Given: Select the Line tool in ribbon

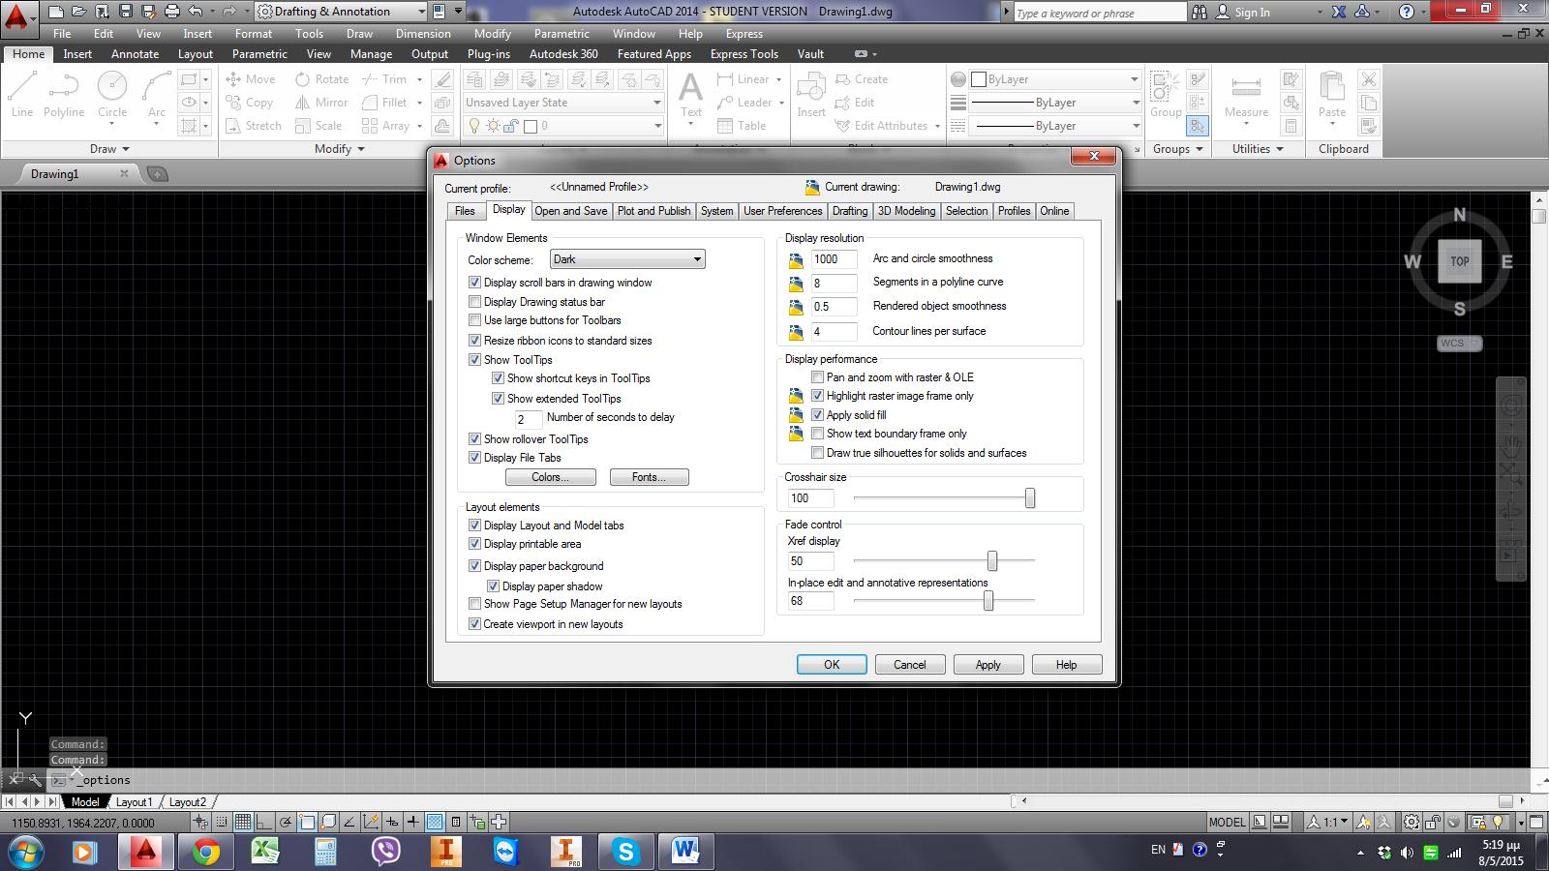Looking at the screenshot, I should tap(21, 94).
